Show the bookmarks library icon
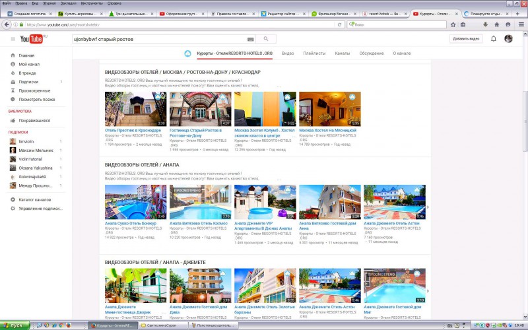 [463, 24]
